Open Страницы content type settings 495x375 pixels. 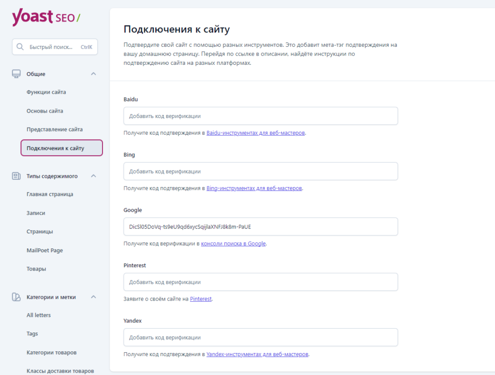pos(40,231)
